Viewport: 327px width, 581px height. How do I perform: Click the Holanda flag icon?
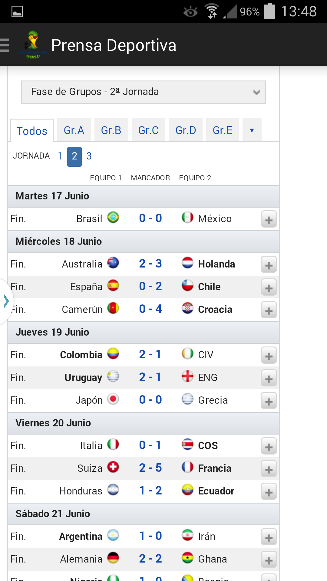click(187, 263)
